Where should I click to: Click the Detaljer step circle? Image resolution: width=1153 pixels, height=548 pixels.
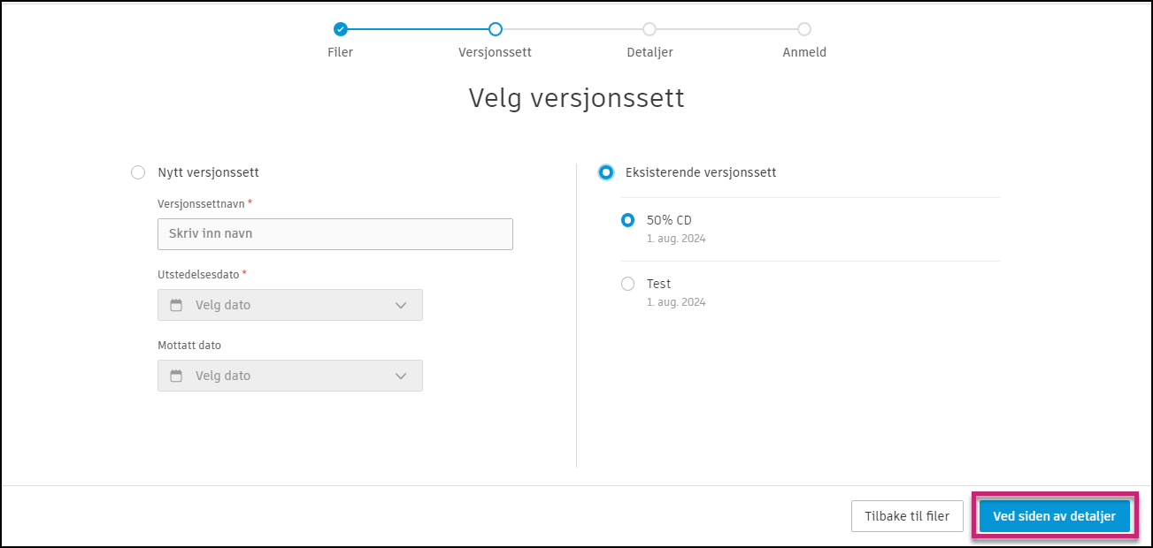tap(650, 29)
